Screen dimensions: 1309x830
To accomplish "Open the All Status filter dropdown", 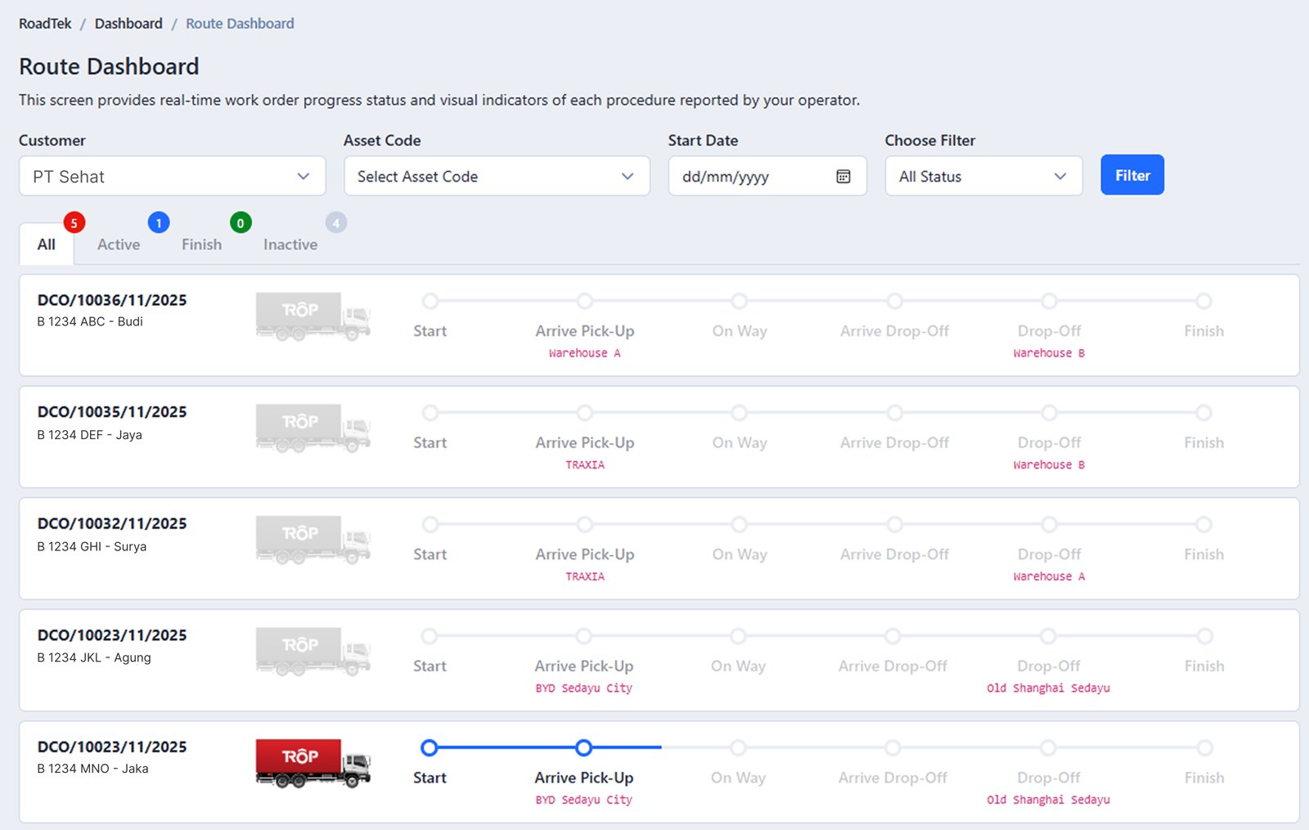I will point(983,177).
